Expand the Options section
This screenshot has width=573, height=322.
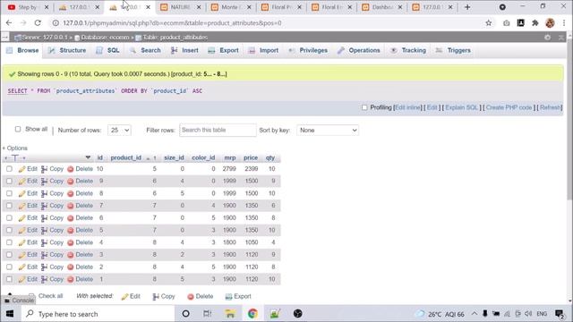click(15, 148)
